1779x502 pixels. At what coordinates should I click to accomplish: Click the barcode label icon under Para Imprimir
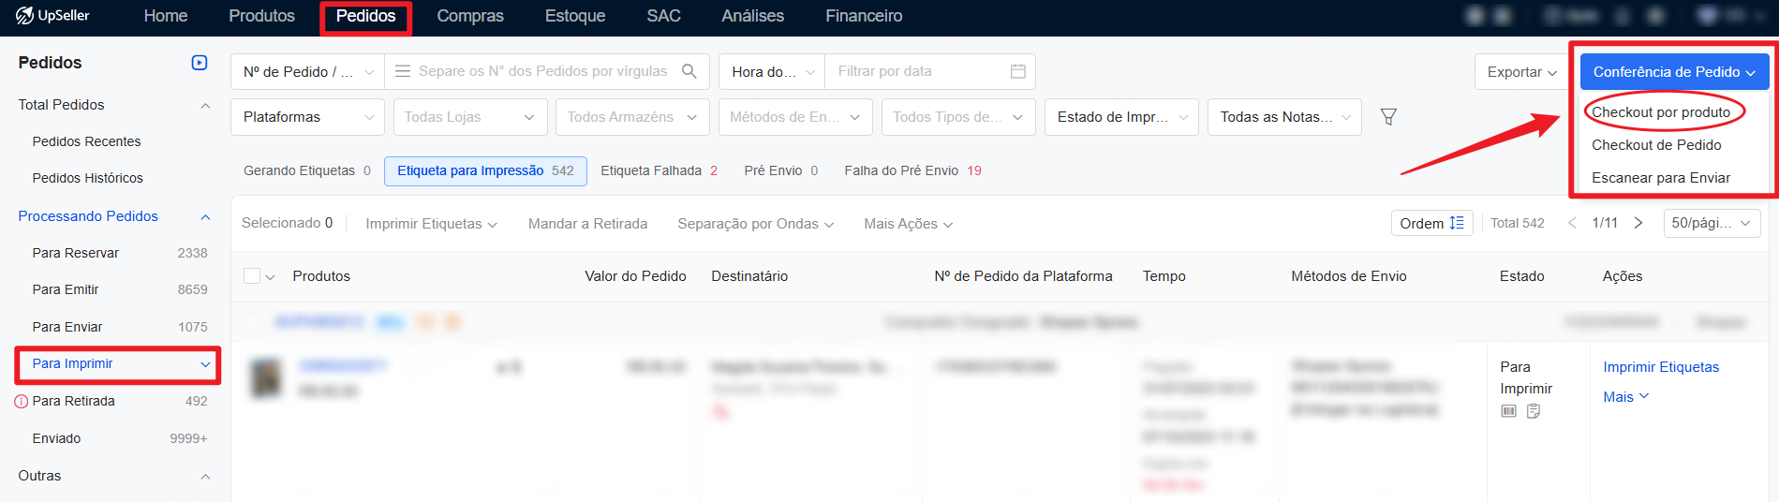[x=1508, y=411]
